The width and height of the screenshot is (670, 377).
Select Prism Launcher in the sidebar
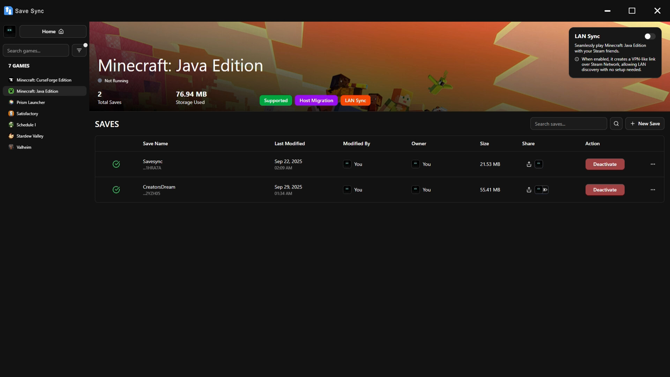click(x=31, y=102)
